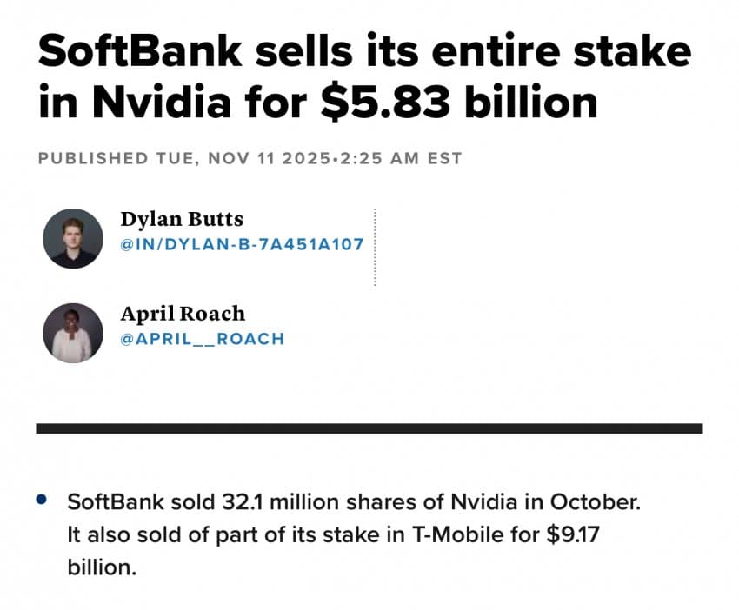
Task: Click the "$9.17" figure in the key point
Action: tap(574, 535)
